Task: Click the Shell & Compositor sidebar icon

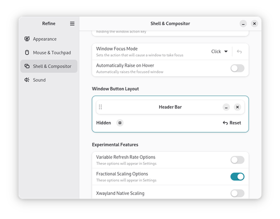Action: click(27, 66)
